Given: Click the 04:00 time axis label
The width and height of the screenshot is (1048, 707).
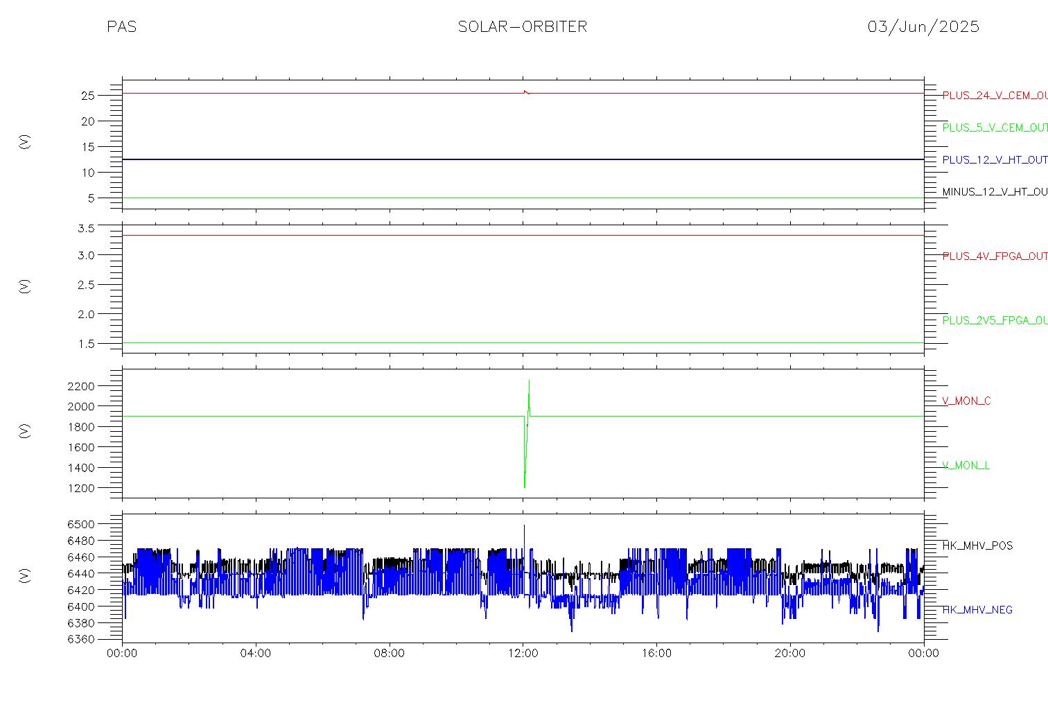Looking at the screenshot, I should pyautogui.click(x=256, y=653).
